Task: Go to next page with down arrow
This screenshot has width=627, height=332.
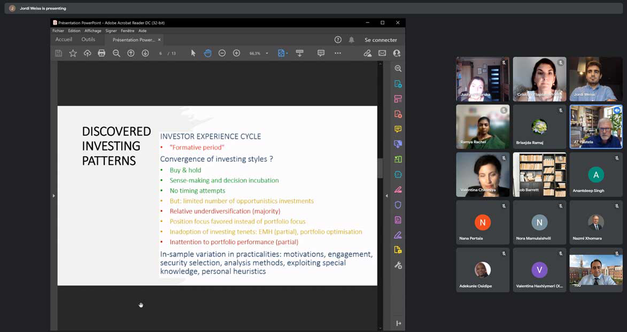Action: (145, 53)
